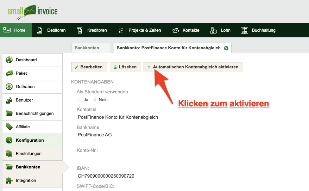Activate Automatischen Kontenabgleich aktivieren
Viewport: 309px width, 191px height.
(193, 67)
